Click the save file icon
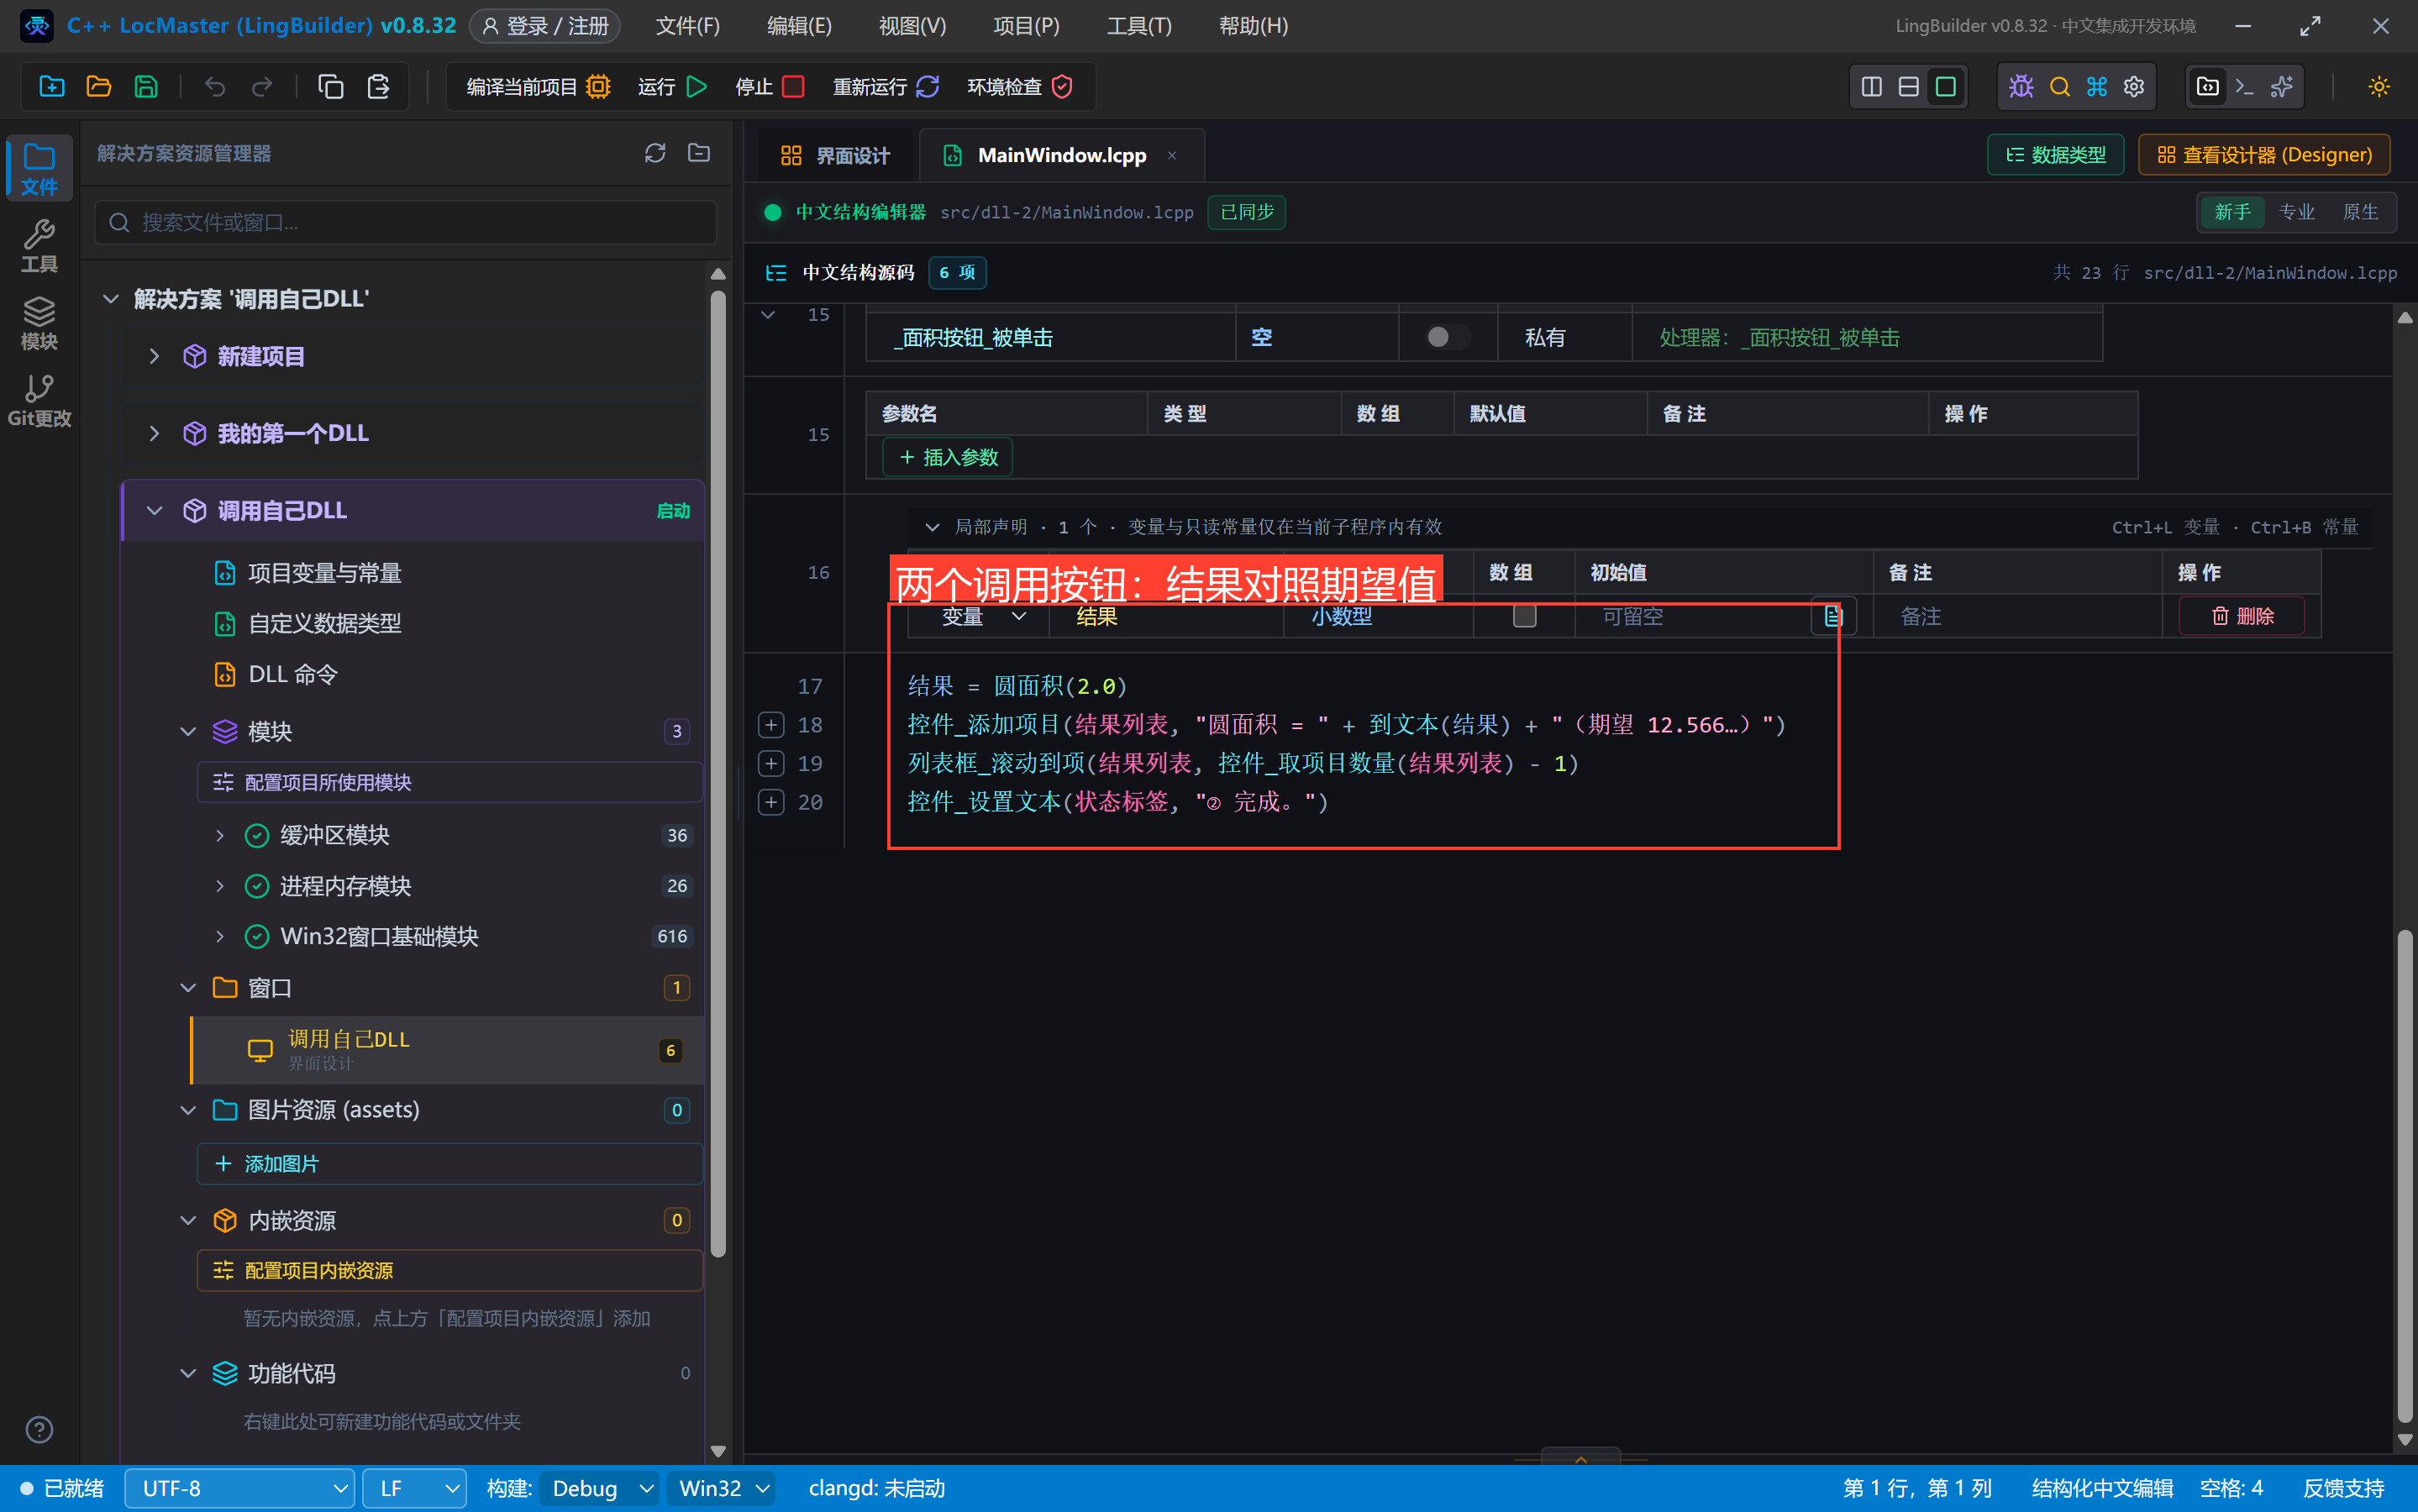2418x1512 pixels. pyautogui.click(x=146, y=87)
